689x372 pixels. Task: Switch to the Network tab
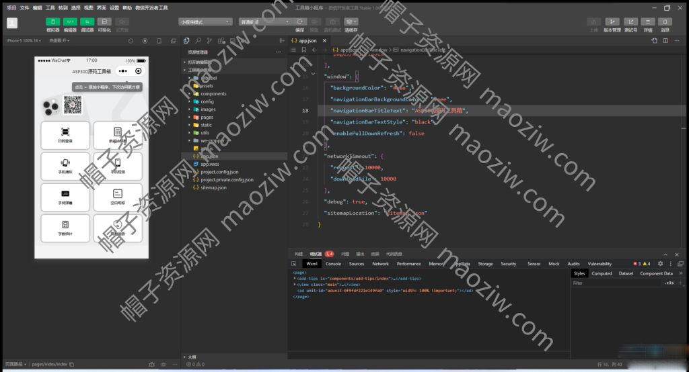(381, 264)
